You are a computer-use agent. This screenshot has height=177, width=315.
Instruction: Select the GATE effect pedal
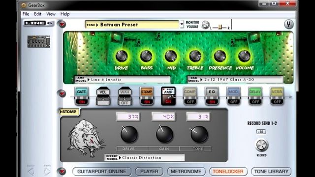[x=81, y=96]
